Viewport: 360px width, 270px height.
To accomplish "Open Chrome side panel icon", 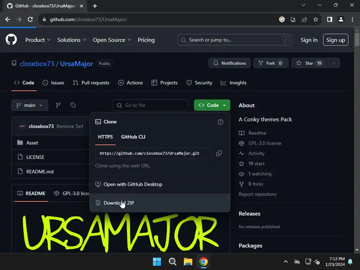I will 330,20.
